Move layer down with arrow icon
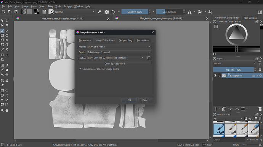 [230, 109]
